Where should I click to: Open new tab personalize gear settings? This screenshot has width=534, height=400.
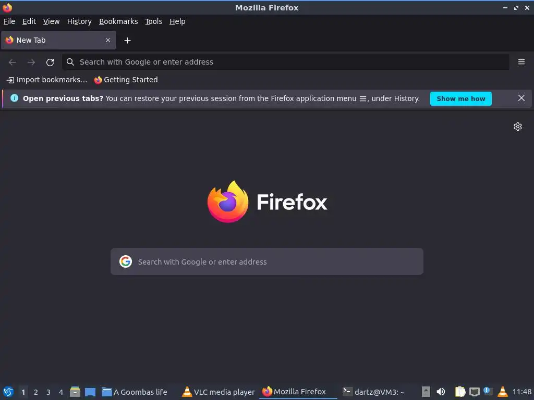tap(518, 127)
